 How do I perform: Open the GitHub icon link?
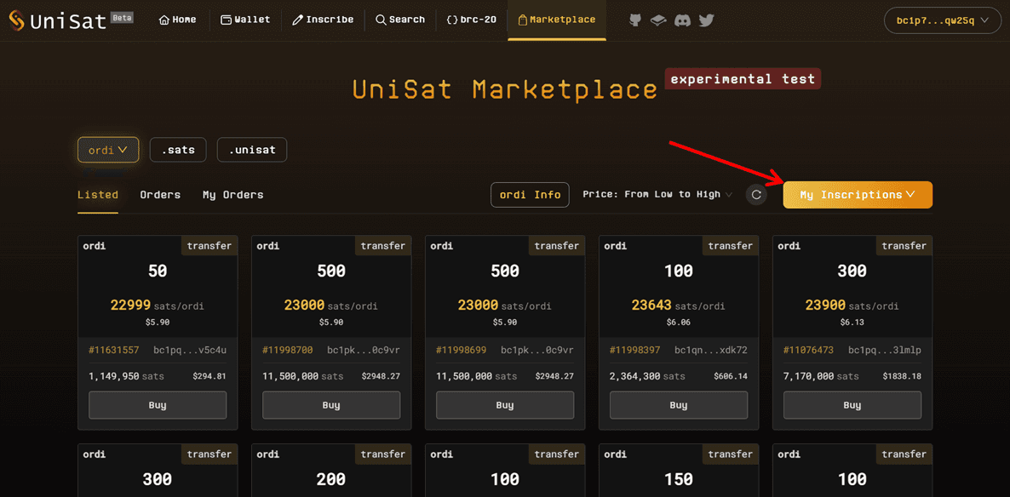point(635,20)
